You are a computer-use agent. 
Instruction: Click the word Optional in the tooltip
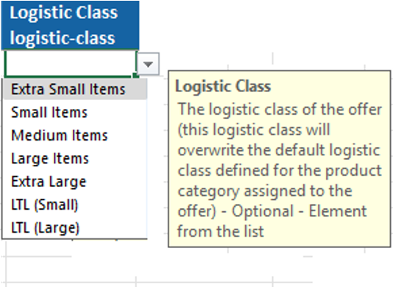[263, 210]
